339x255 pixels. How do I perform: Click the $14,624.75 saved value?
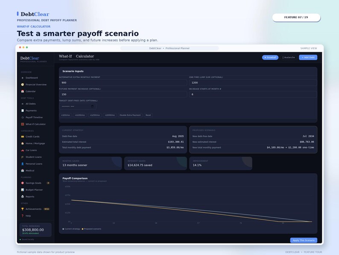140,165
